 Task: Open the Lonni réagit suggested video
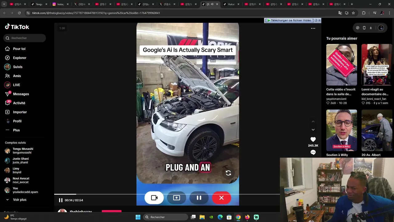pyautogui.click(x=377, y=65)
